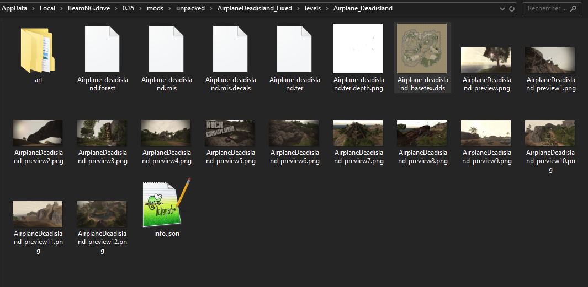The height and width of the screenshot is (287, 588).
Task: Click 'Airplane_deadisland.mis' file name text
Action: pos(167,84)
